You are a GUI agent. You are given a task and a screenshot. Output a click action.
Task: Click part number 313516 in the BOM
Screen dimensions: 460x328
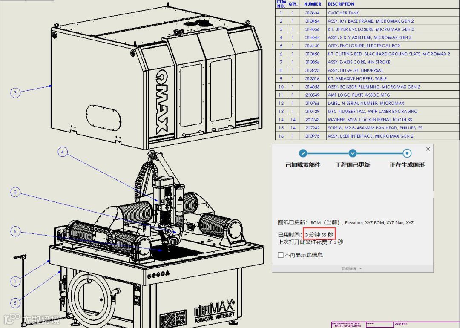click(x=313, y=79)
